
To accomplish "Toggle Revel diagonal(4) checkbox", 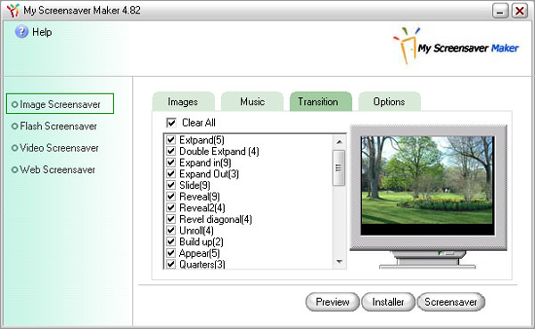I will (x=170, y=218).
